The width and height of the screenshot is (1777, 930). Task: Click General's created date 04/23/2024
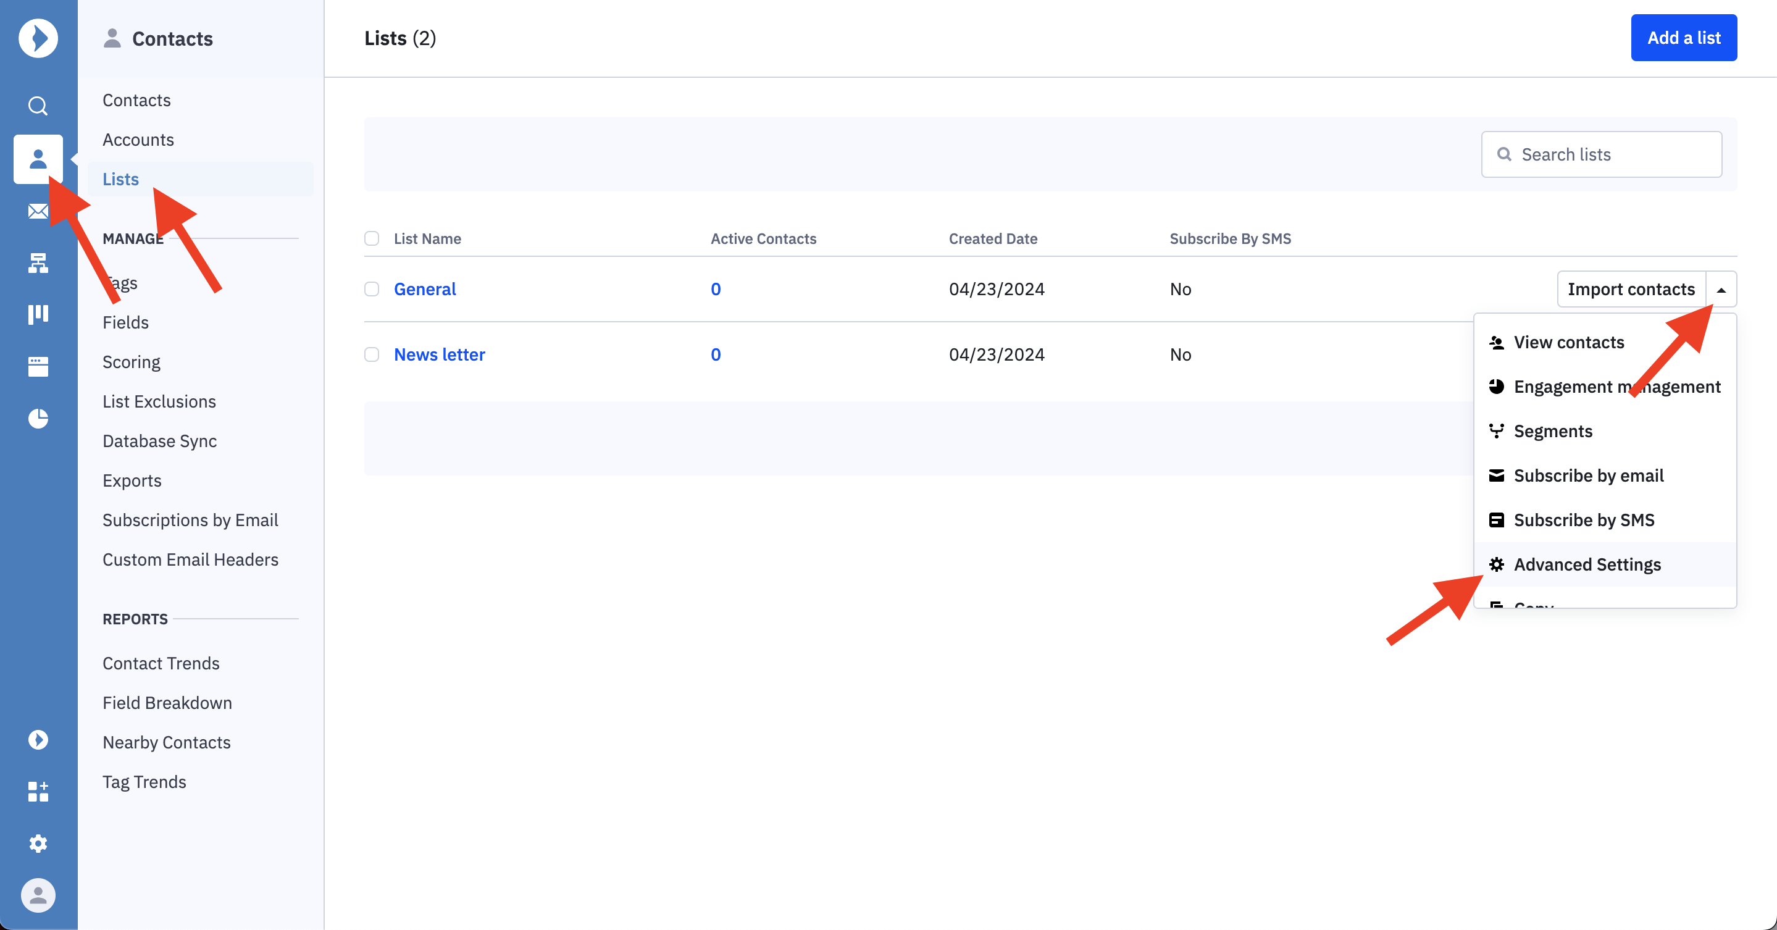click(996, 289)
